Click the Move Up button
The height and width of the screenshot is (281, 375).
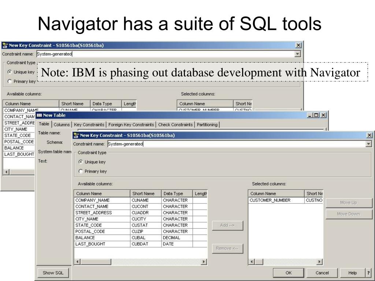[x=349, y=203]
